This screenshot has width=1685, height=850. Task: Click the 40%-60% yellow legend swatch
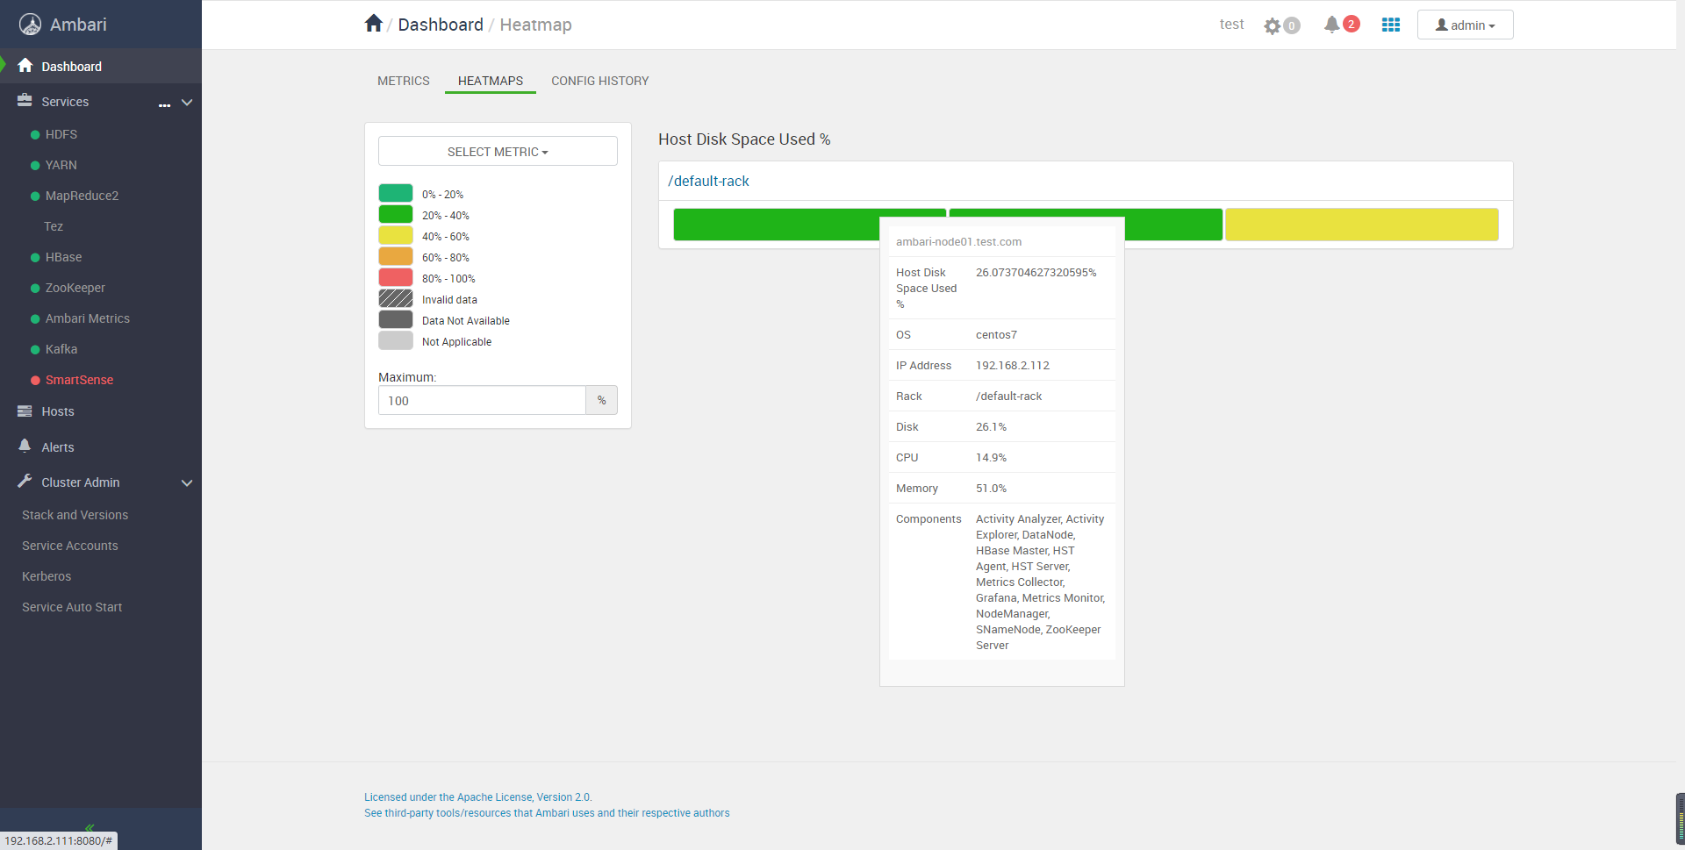click(x=396, y=235)
